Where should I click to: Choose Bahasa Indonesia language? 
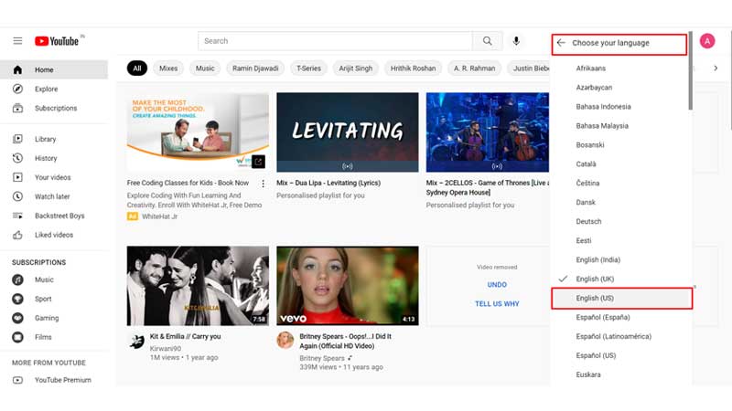tap(621, 106)
